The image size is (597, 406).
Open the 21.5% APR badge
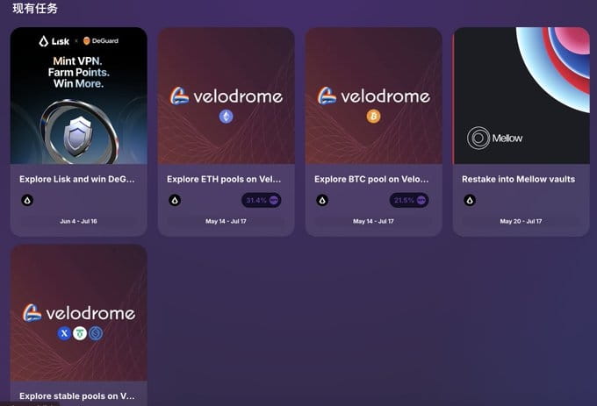coord(409,200)
